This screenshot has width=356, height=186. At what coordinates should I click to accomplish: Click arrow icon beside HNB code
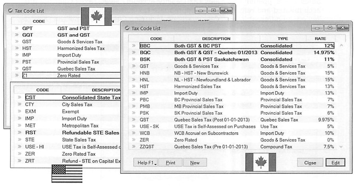click(134, 73)
